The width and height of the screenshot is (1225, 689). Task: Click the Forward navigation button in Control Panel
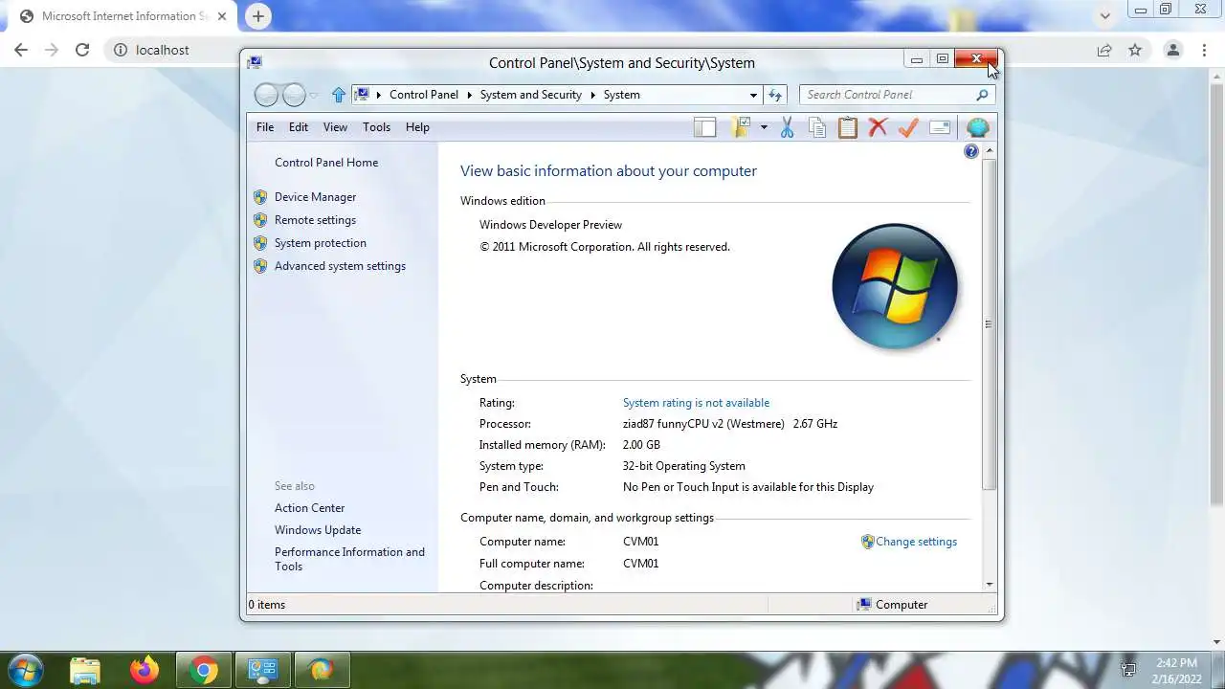pos(294,95)
